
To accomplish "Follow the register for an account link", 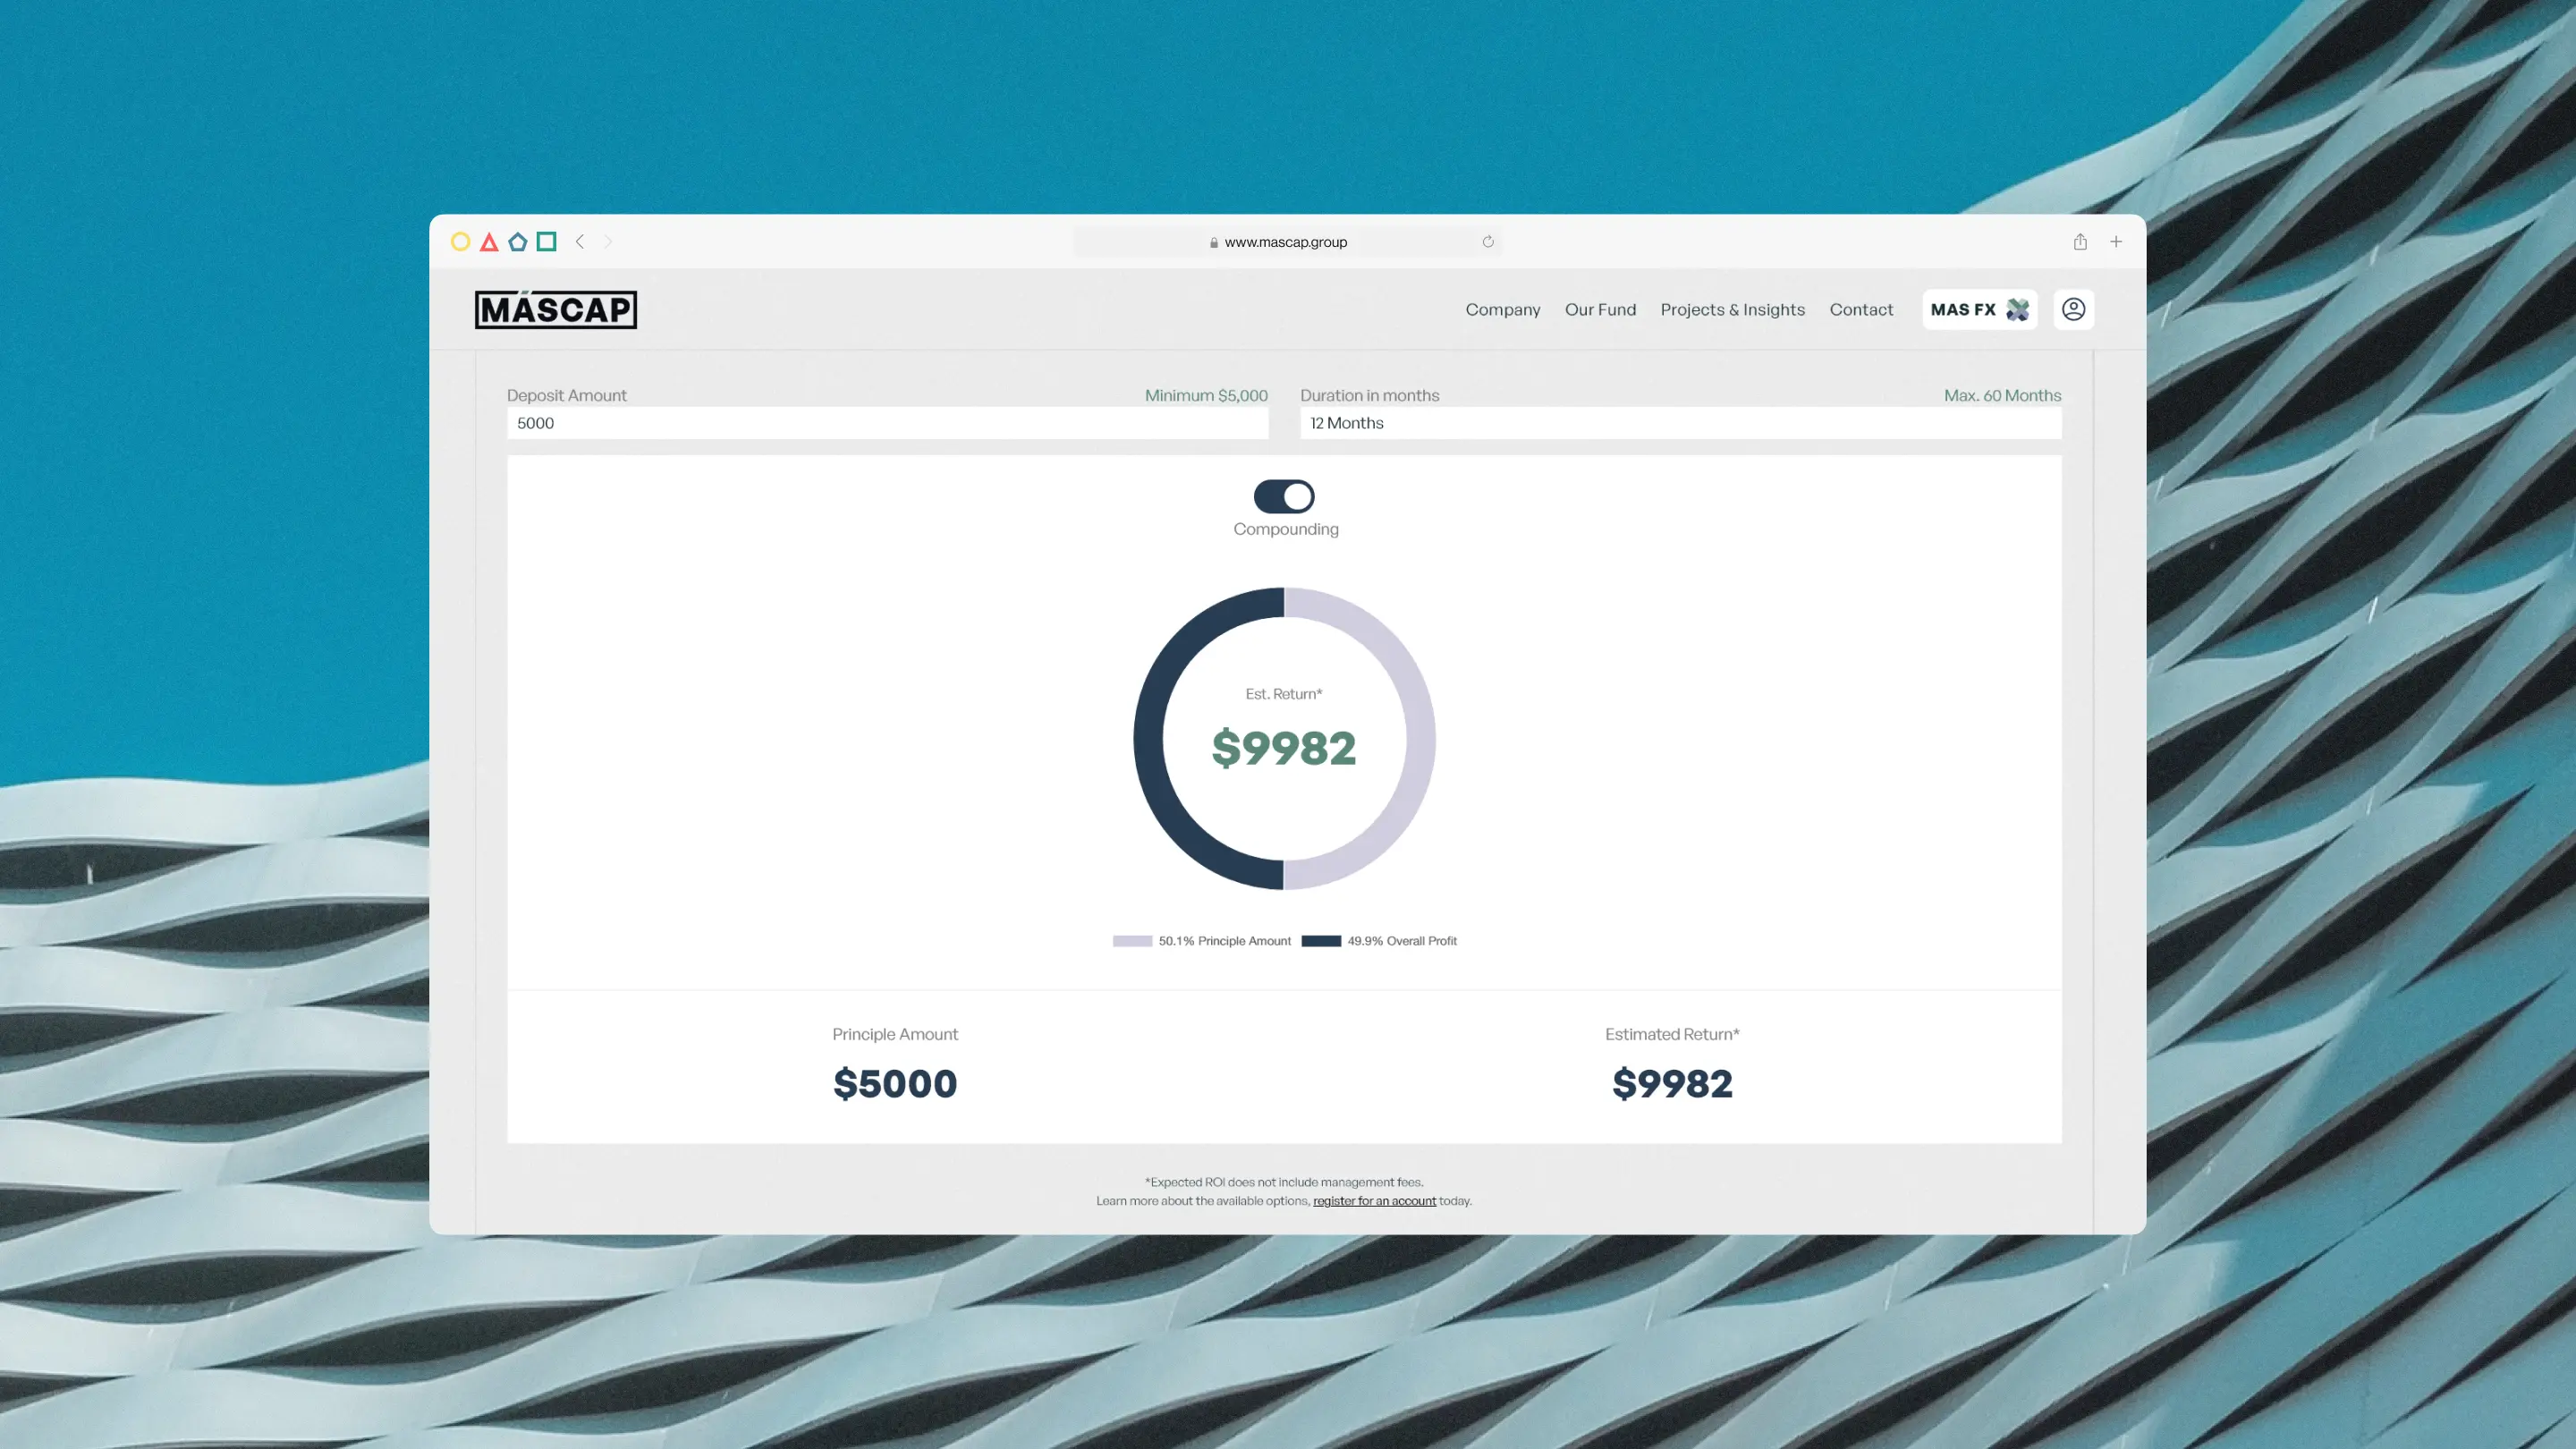I will (1374, 1201).
